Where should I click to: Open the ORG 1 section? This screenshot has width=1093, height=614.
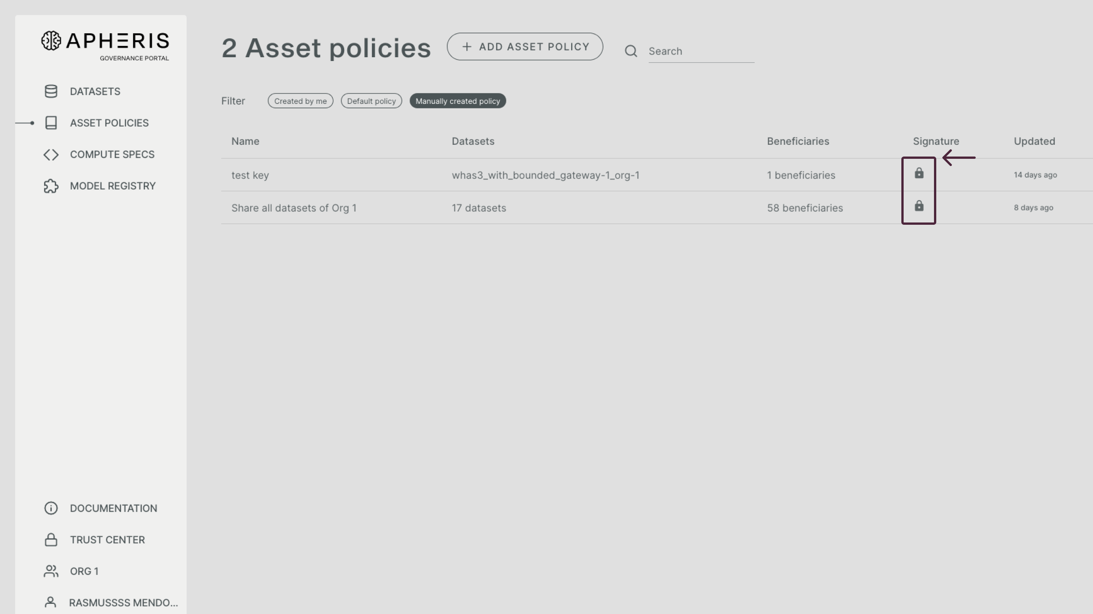click(x=84, y=571)
